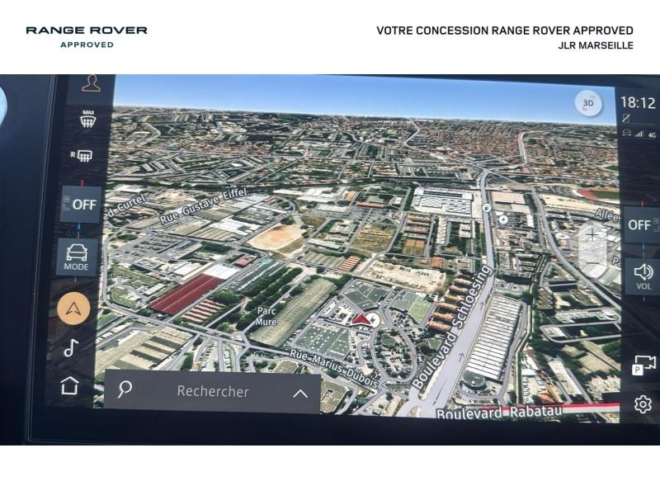660x495 pixels.
Task: Open the VOL speaker volume control
Action: click(x=643, y=276)
